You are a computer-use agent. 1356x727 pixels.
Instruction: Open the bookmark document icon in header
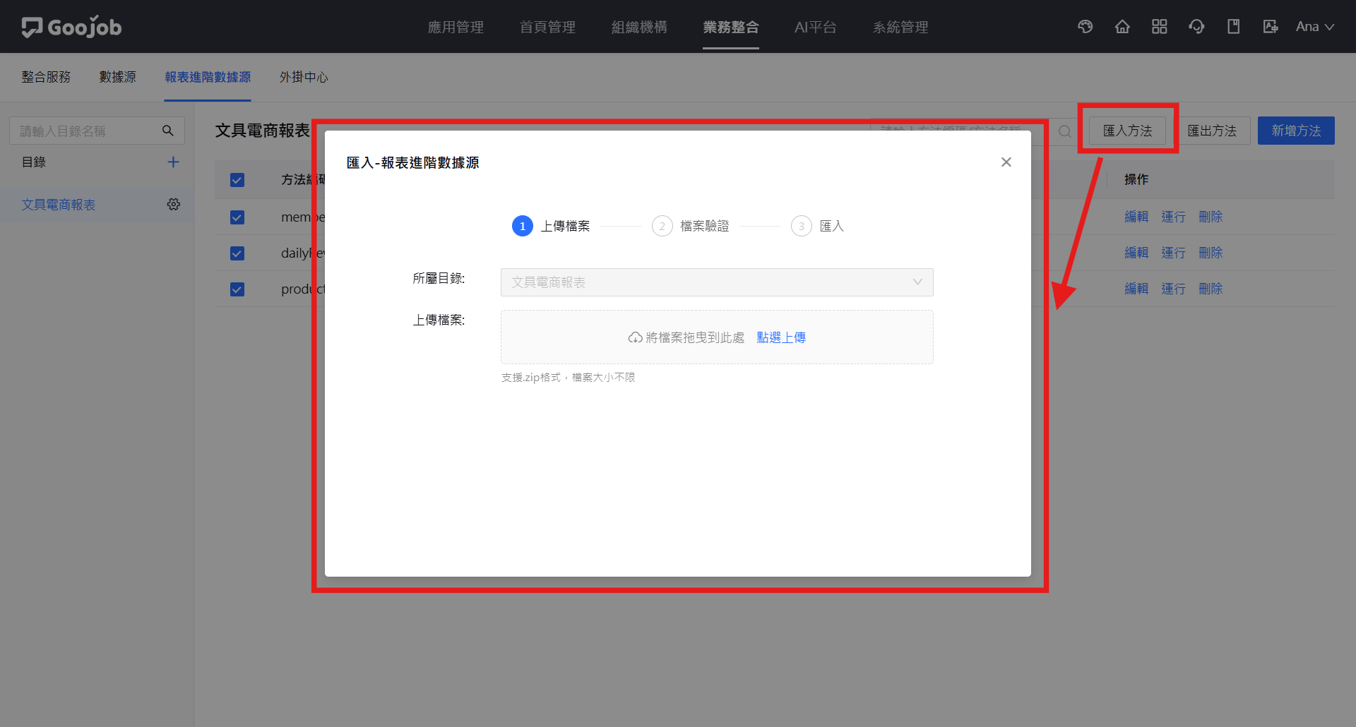pyautogui.click(x=1233, y=27)
